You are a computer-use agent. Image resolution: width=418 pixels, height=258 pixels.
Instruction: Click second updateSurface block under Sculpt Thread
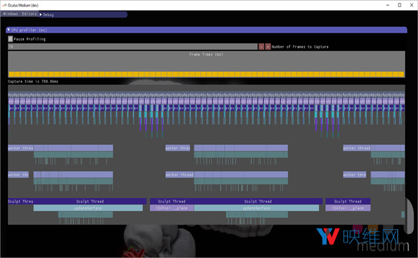tap(257, 208)
